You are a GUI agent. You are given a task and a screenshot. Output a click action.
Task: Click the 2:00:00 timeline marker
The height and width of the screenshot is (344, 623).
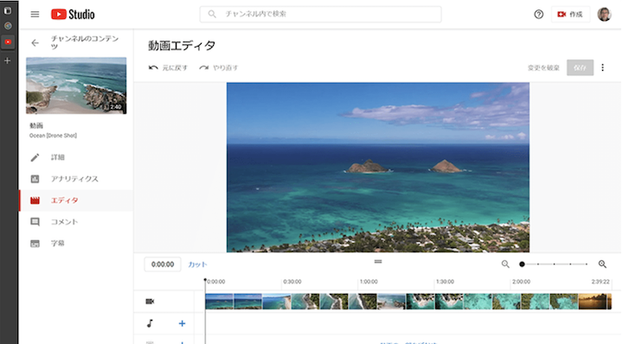(x=521, y=282)
